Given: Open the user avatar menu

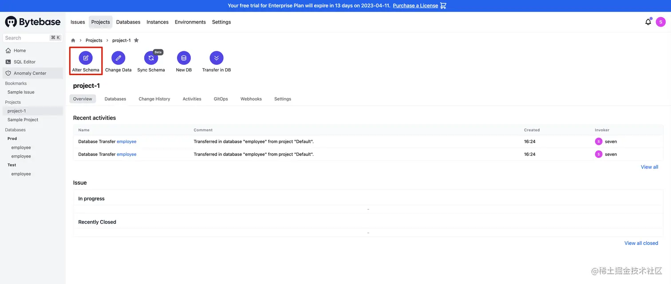Looking at the screenshot, I should click(x=661, y=21).
